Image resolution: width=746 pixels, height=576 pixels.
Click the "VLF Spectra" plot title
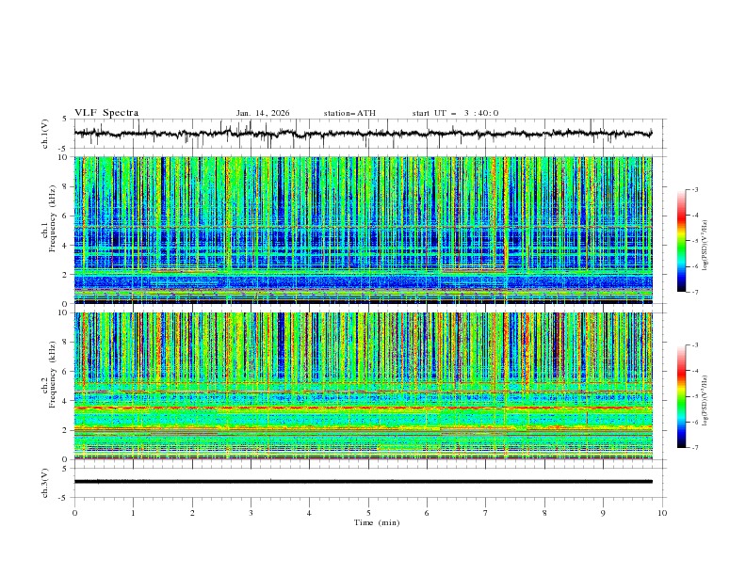(106, 113)
